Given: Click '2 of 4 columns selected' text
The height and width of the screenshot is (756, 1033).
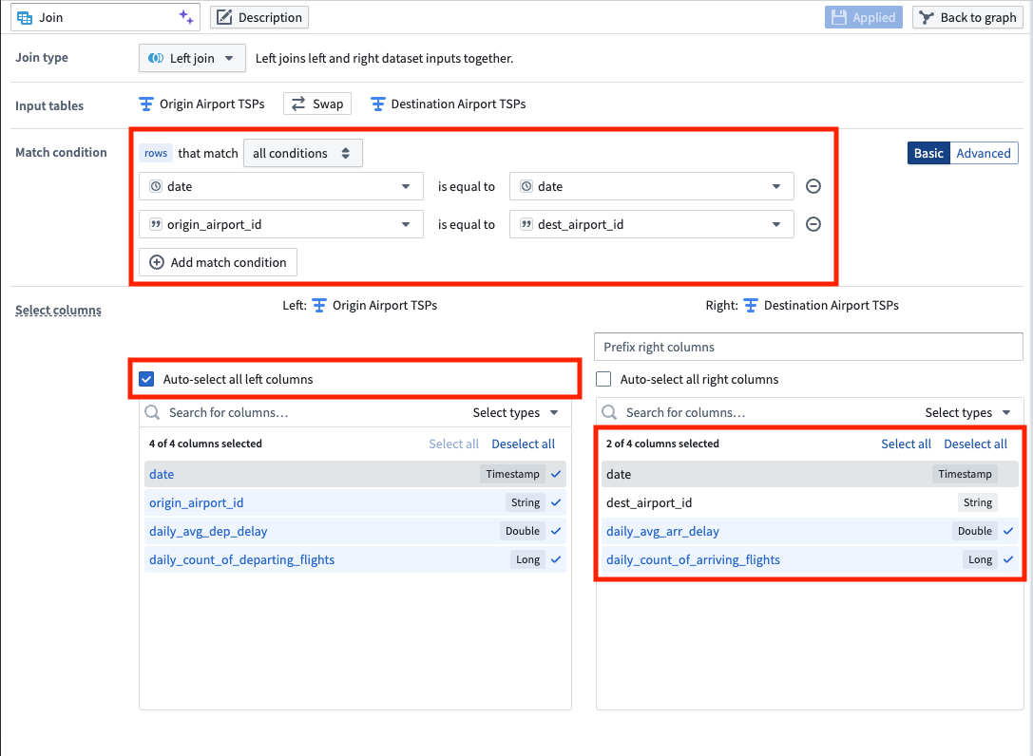Looking at the screenshot, I should (662, 444).
